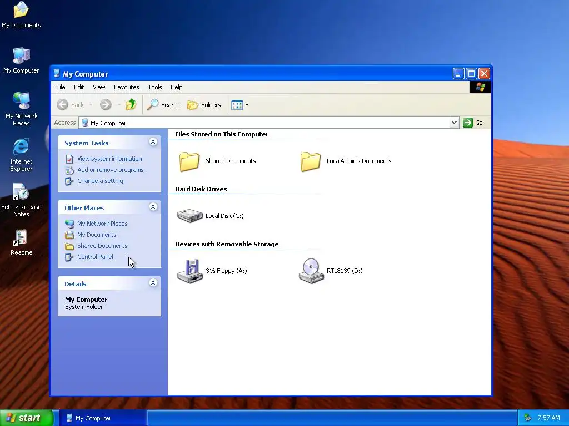Toggle the Folders pane

[204, 105]
